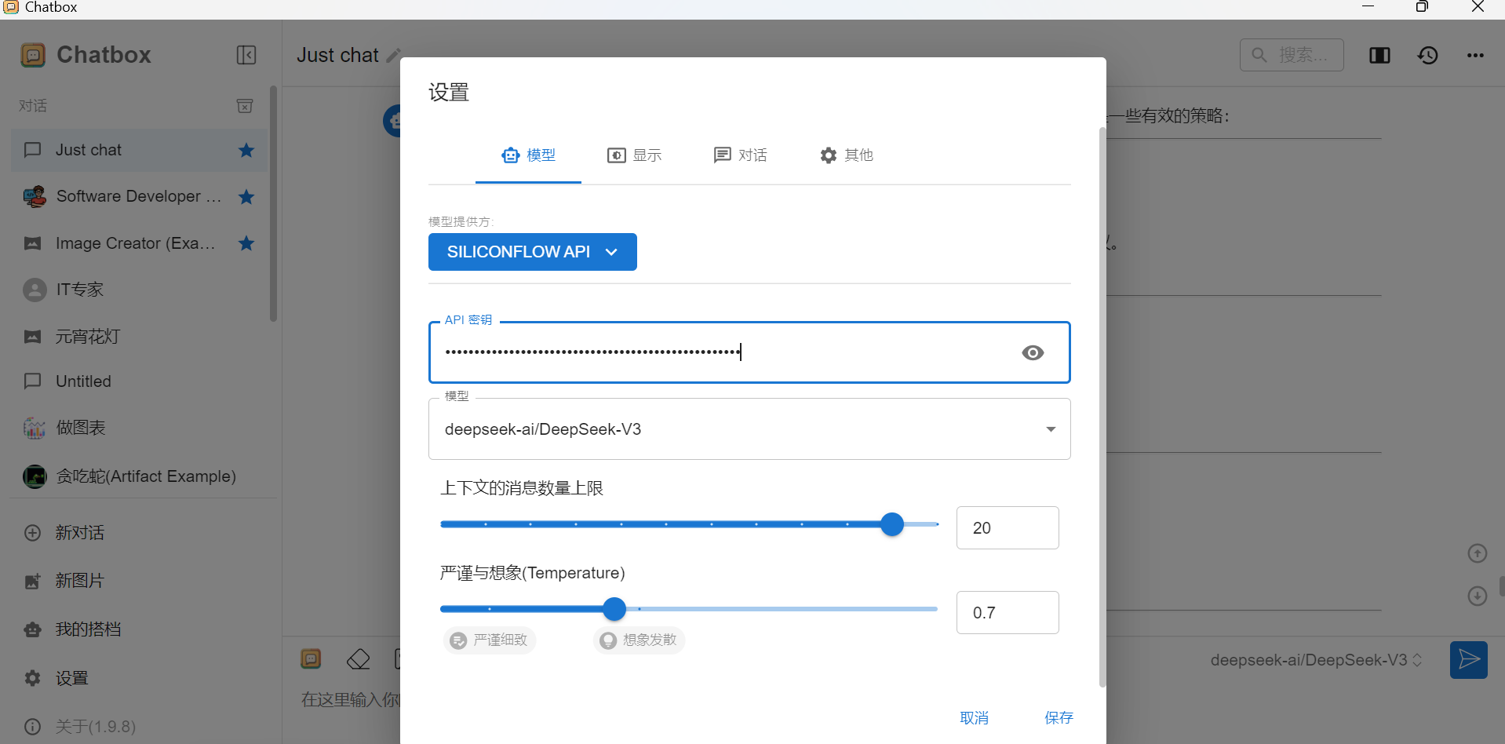Click the 搜索 search box

coord(1292,55)
